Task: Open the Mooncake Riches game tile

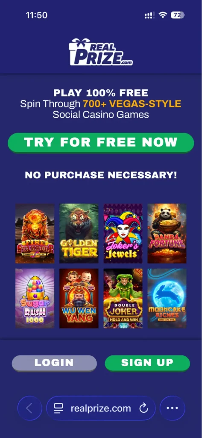Action: (167, 298)
